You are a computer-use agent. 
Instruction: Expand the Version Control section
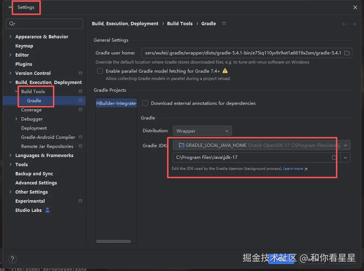[10, 73]
